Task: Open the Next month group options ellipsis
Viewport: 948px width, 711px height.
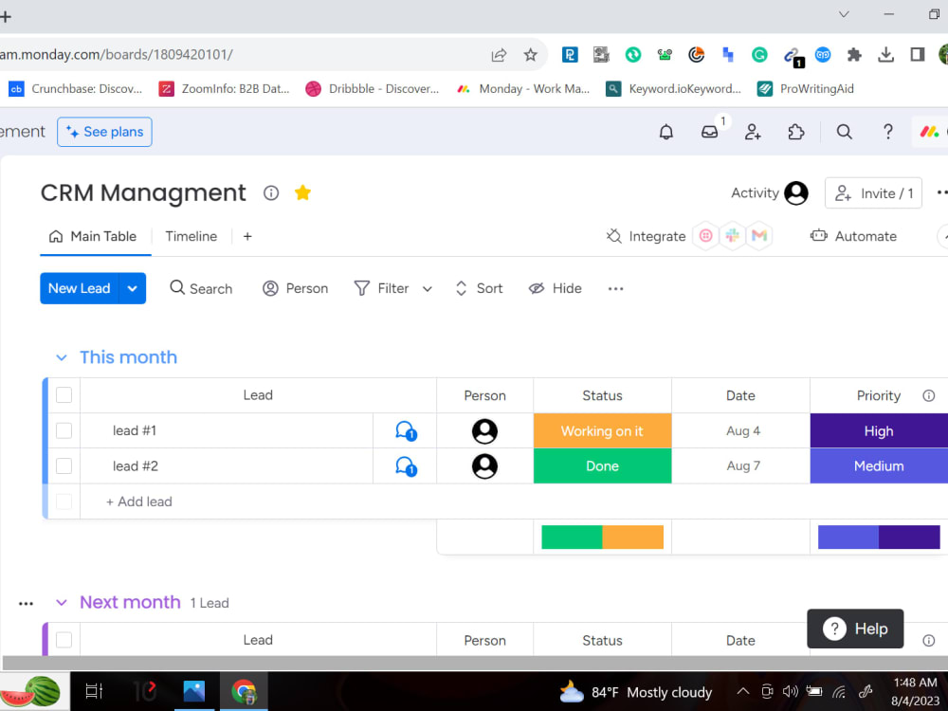Action: pyautogui.click(x=26, y=603)
